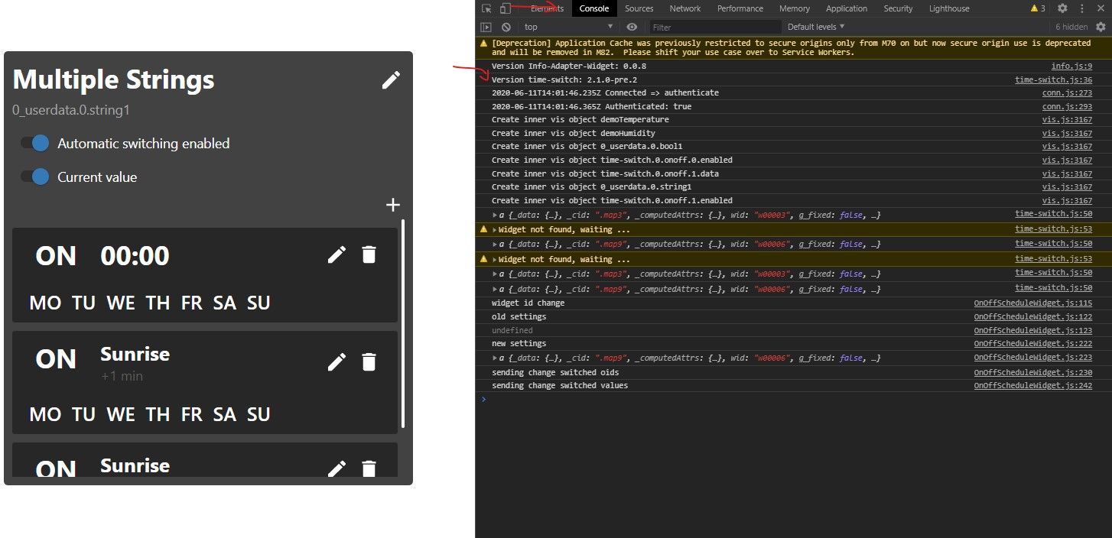1112x538 pixels.
Task: Open the Application tab
Action: pos(847,8)
